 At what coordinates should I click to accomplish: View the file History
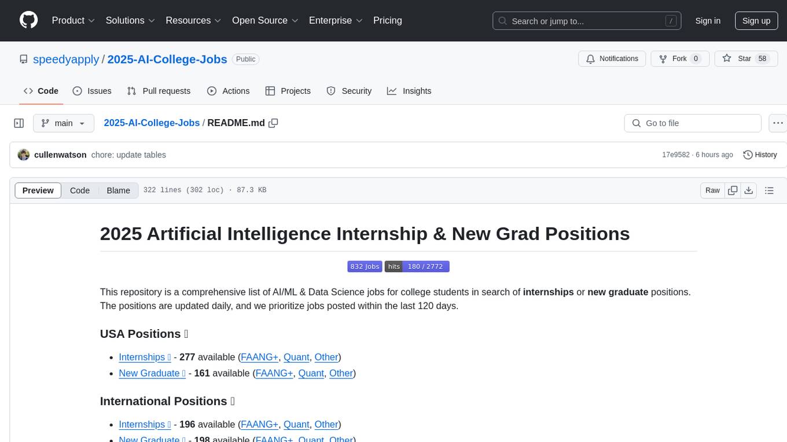coord(760,155)
